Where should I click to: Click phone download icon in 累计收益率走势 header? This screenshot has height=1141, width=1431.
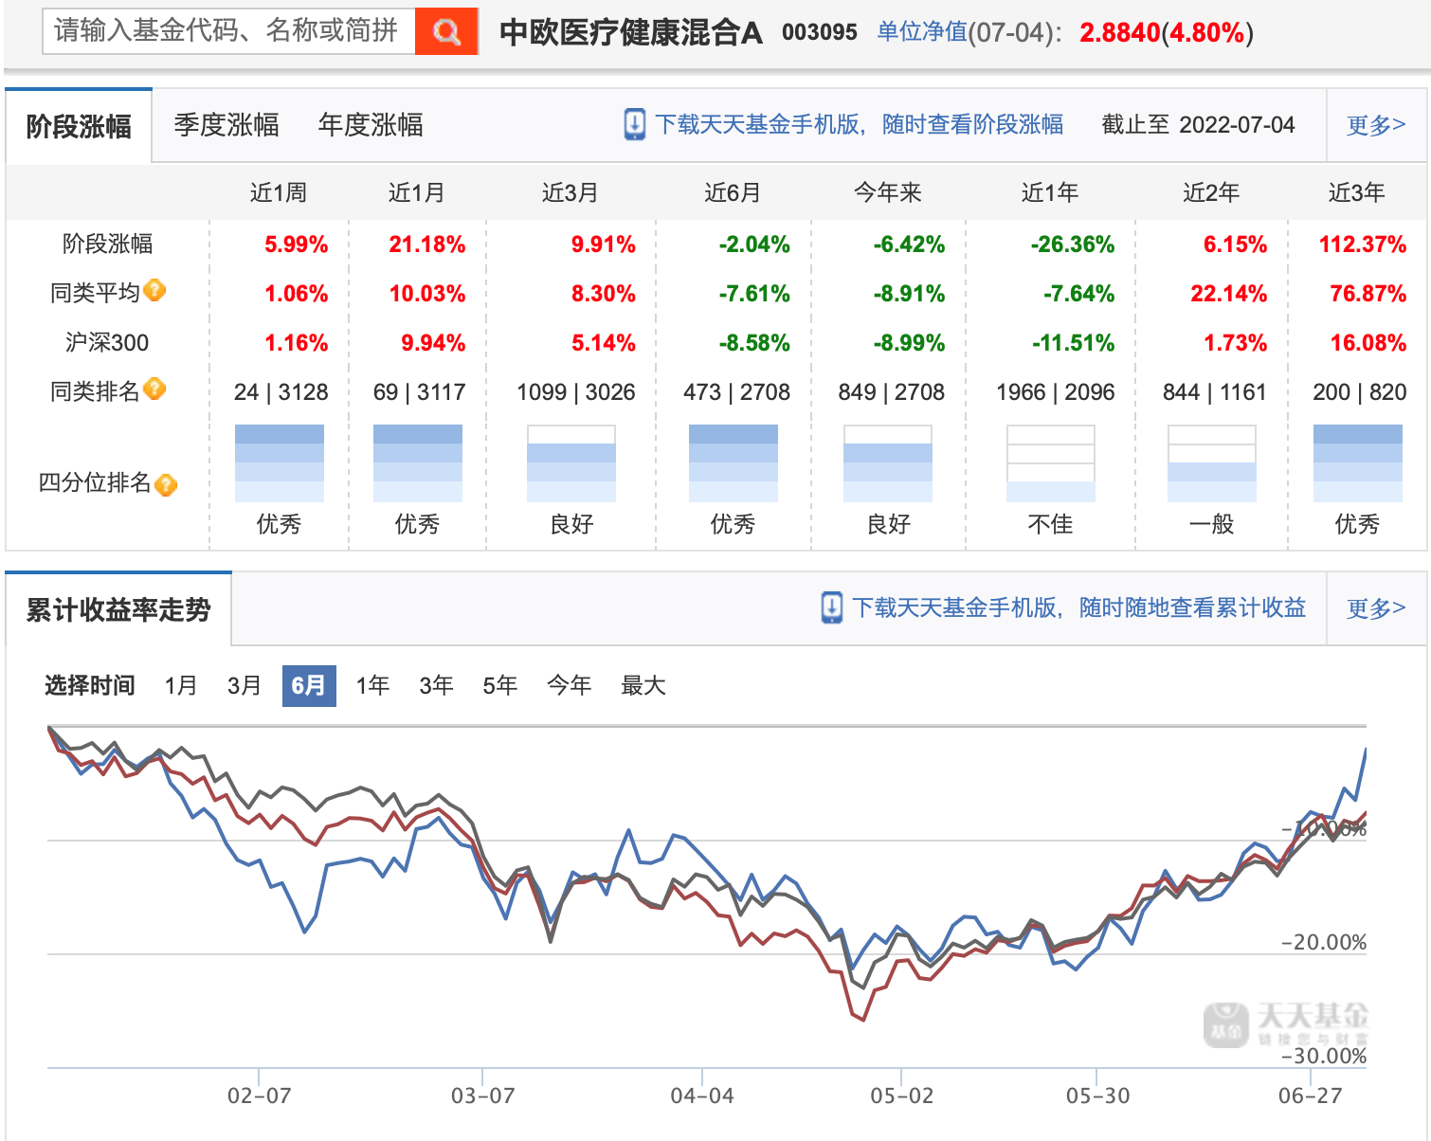pyautogui.click(x=831, y=607)
